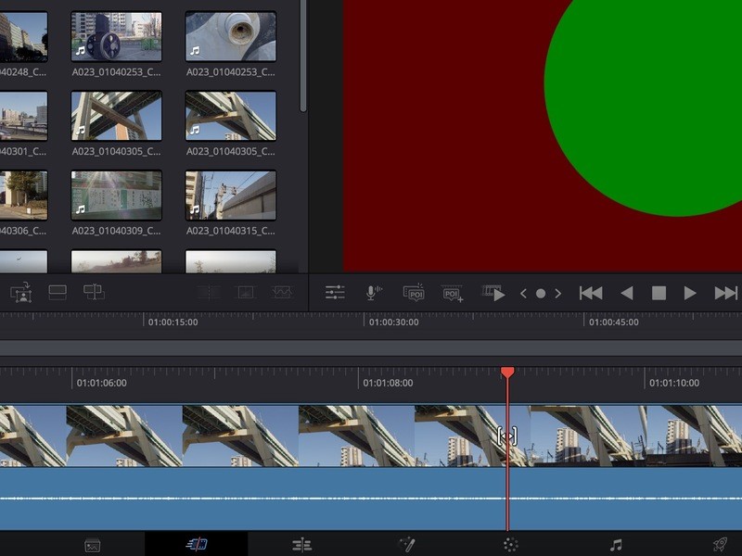The height and width of the screenshot is (556, 742).
Task: Select the pipe fitting close-up clip thumbnail
Action: click(230, 36)
